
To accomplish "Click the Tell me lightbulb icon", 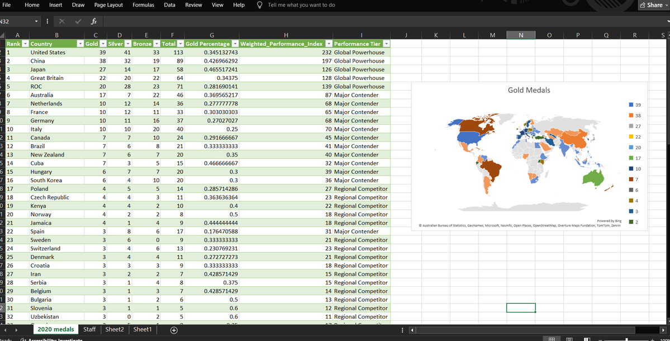I will coord(259,5).
